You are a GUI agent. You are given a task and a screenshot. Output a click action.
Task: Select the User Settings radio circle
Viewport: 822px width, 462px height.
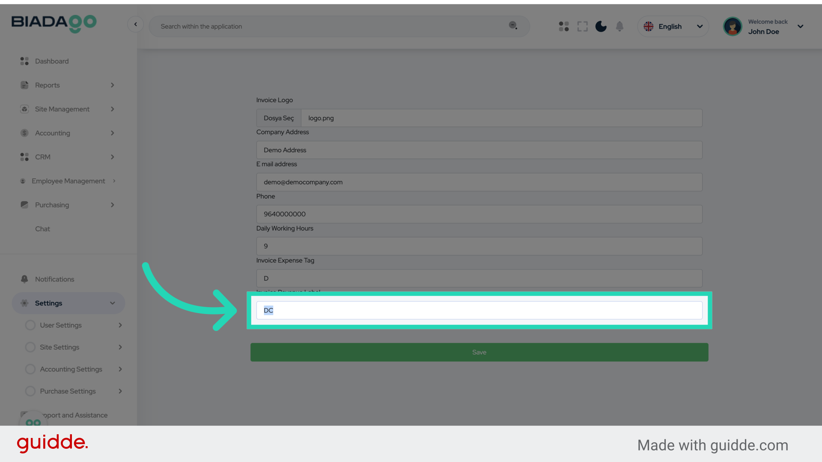pyautogui.click(x=30, y=325)
